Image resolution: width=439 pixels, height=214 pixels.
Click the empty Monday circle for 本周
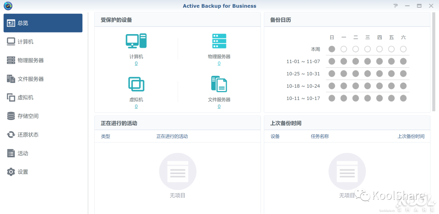[x=344, y=49]
